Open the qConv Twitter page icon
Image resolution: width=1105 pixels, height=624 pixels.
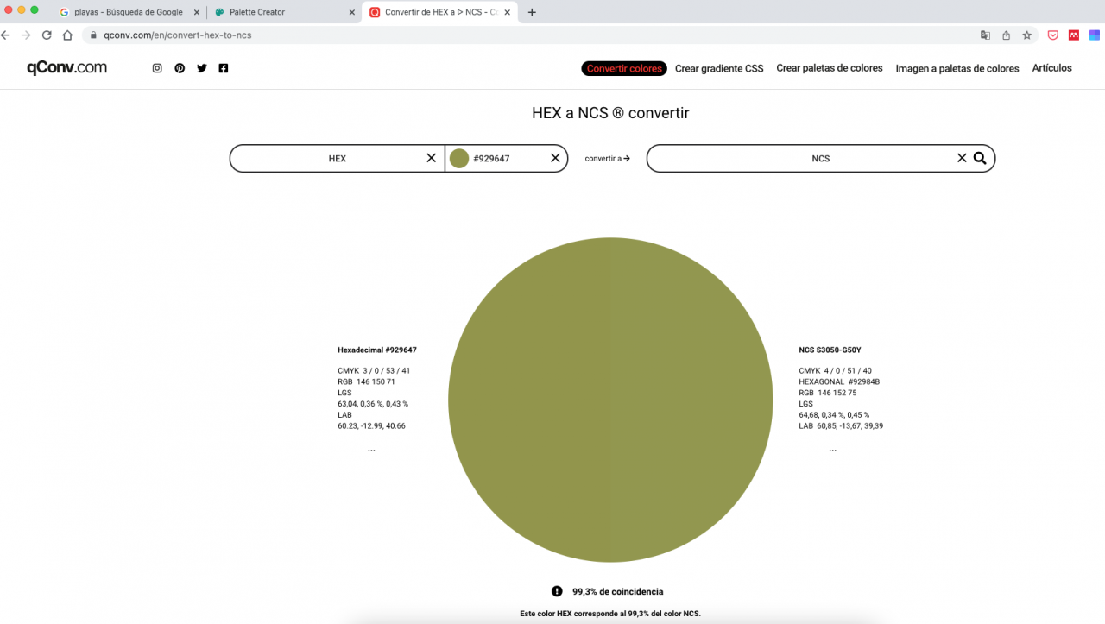click(x=202, y=68)
